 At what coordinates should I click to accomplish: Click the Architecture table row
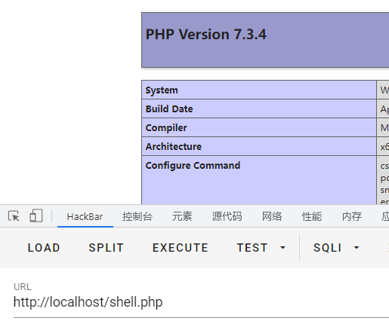265,146
